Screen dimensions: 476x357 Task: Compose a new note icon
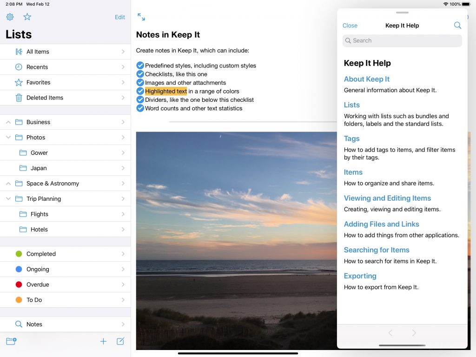click(x=120, y=341)
